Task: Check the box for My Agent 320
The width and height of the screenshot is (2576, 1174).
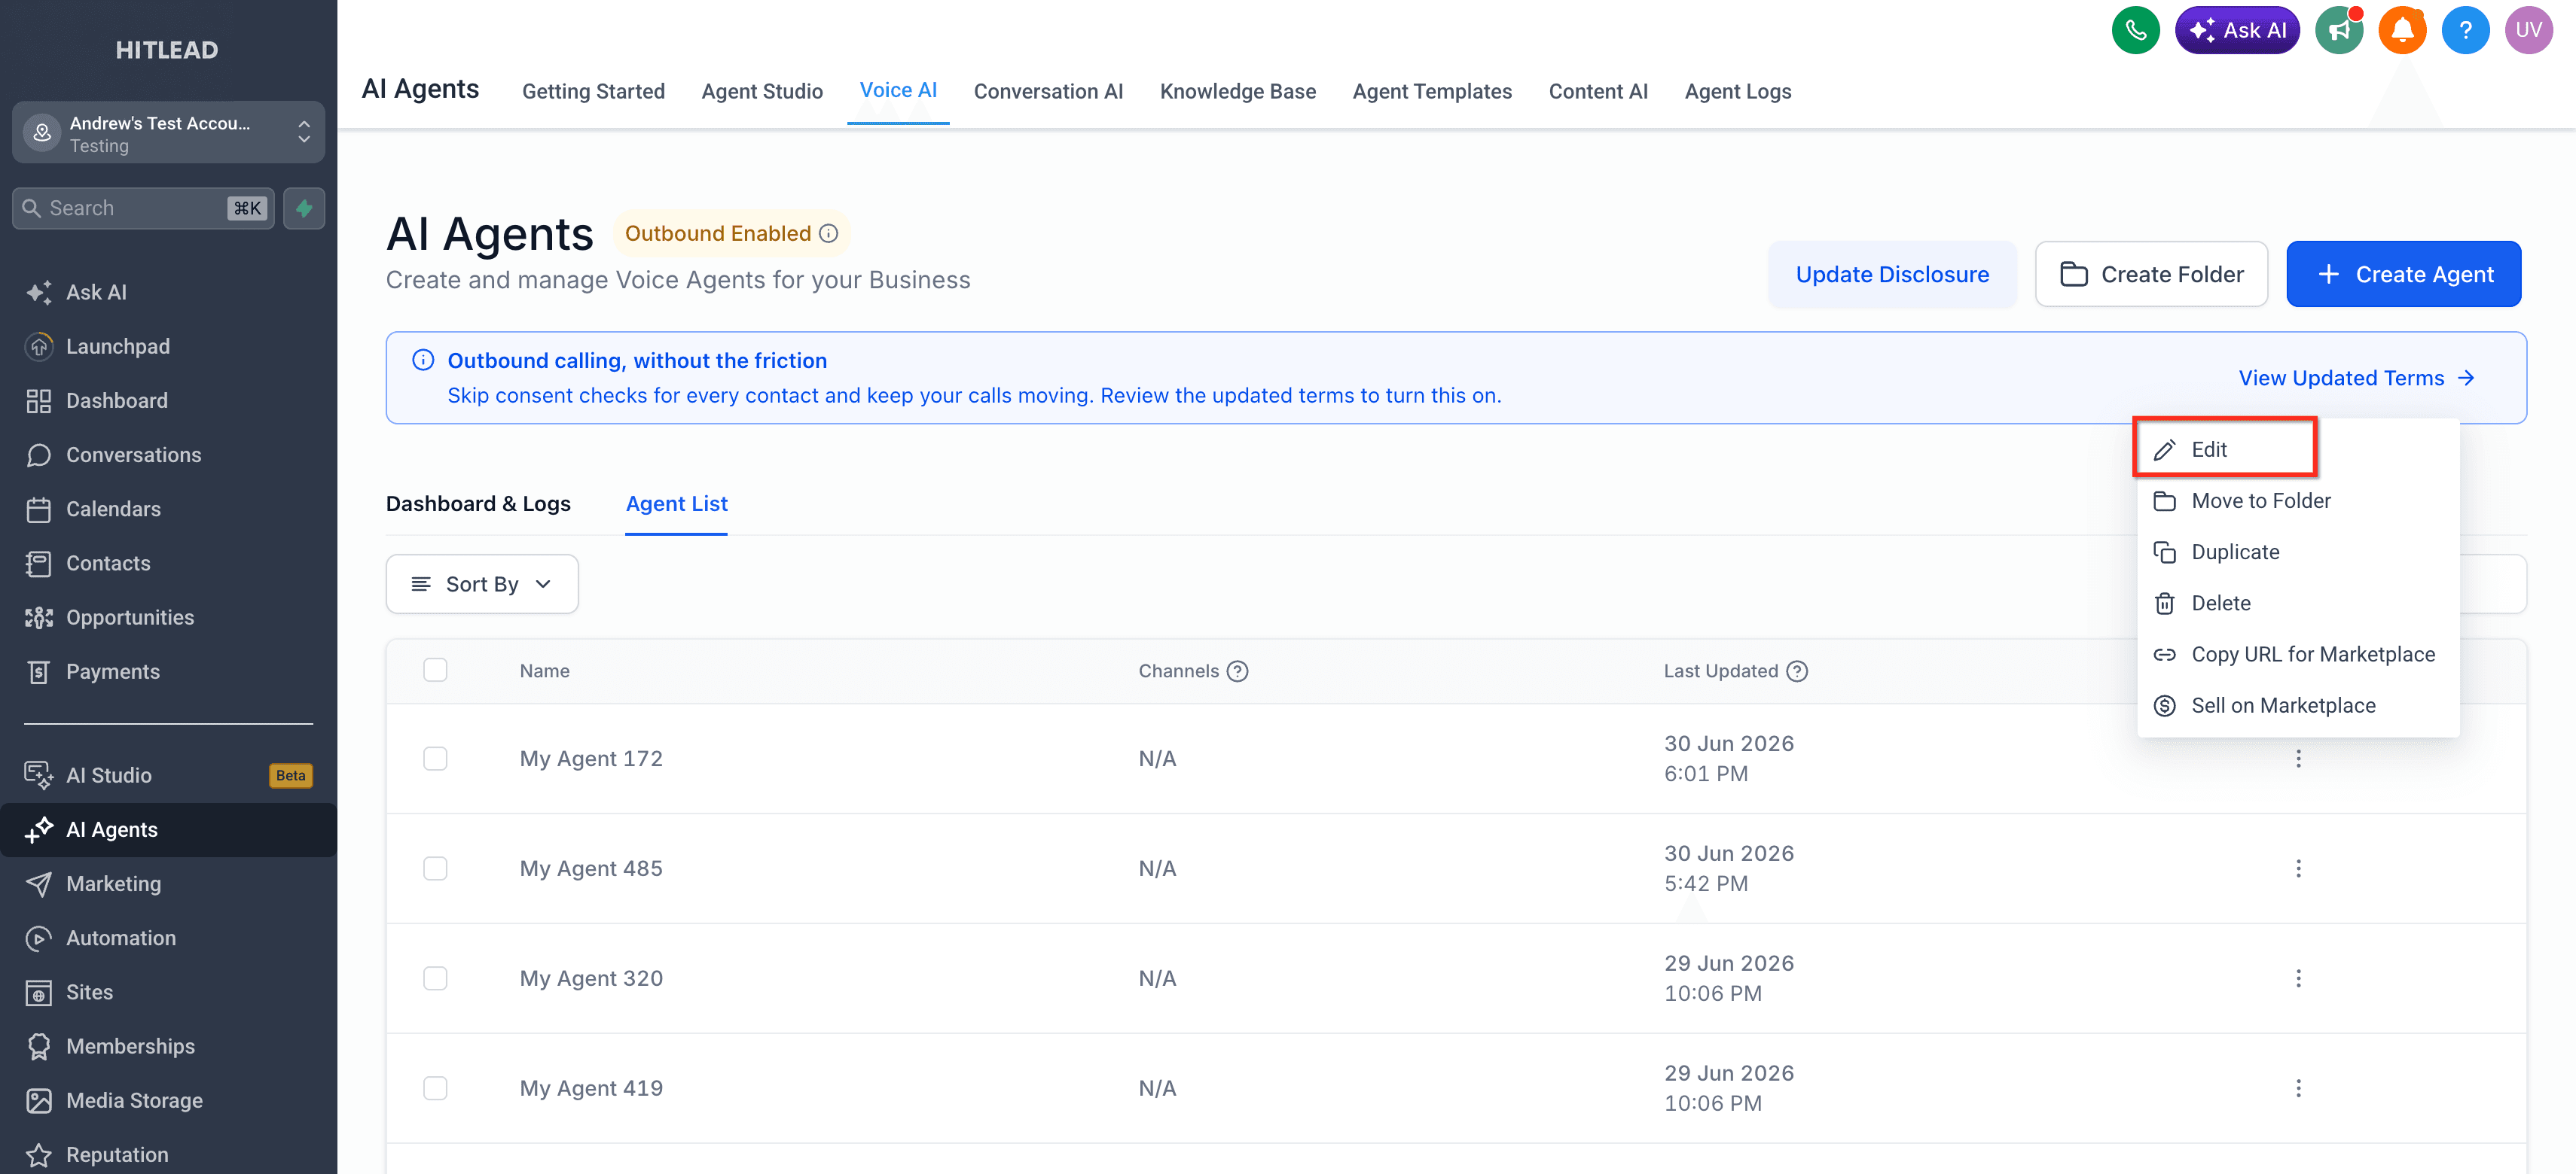Action: (x=435, y=978)
